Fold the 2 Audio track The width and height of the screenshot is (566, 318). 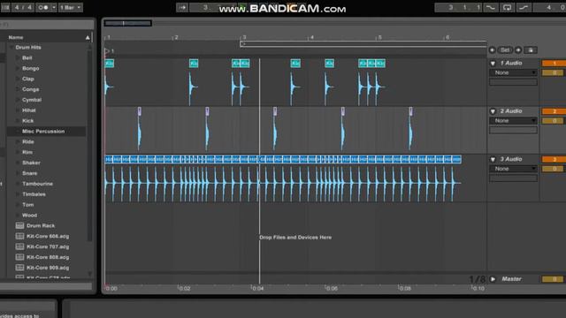tap(493, 111)
